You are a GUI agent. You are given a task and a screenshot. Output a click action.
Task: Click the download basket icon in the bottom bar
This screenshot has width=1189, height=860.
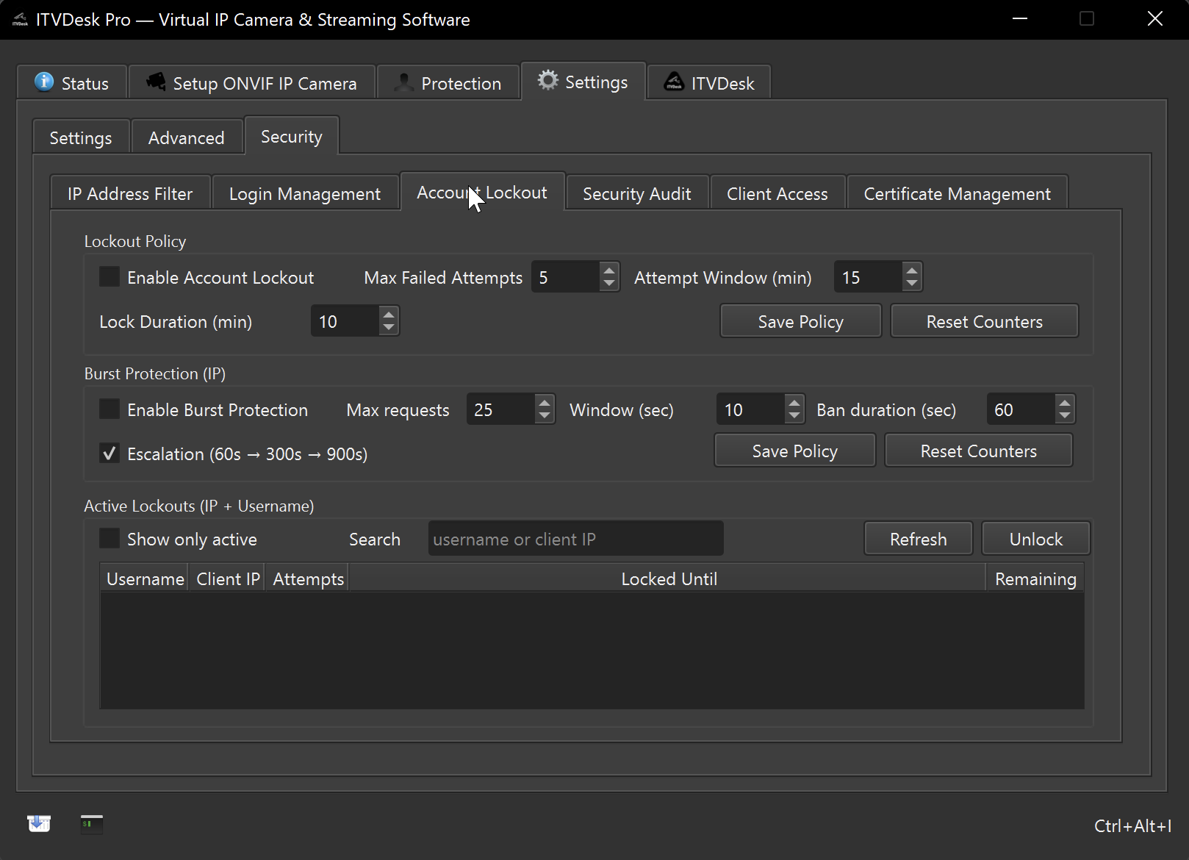tap(39, 824)
